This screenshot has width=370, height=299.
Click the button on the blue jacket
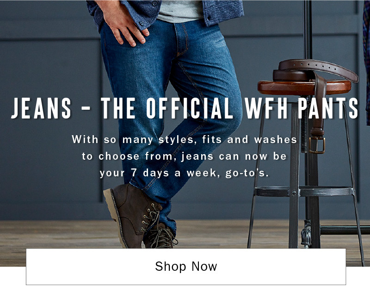(142, 23)
